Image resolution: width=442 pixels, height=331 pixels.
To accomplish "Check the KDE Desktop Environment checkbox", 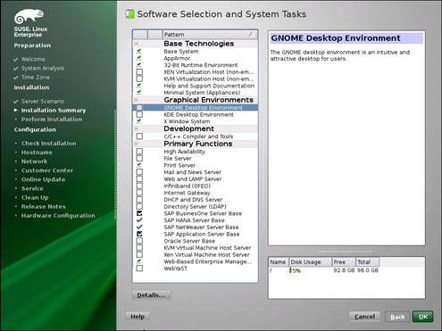I will point(139,114).
